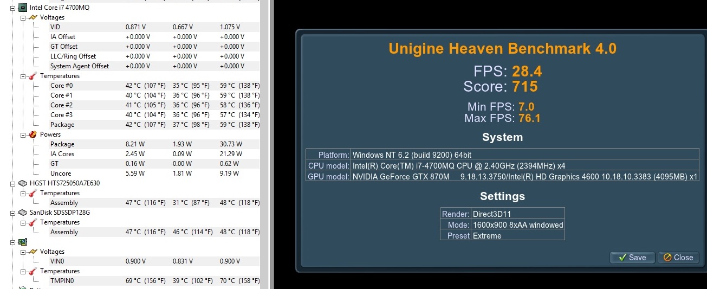Viewport: 707px width, 289px height.
Task: Collapse the Voltages node containing VID
Action: pos(23,17)
